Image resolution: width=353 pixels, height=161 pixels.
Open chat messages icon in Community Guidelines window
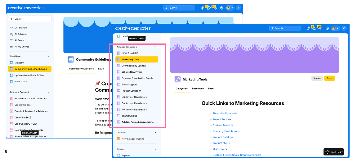pos(209,8)
